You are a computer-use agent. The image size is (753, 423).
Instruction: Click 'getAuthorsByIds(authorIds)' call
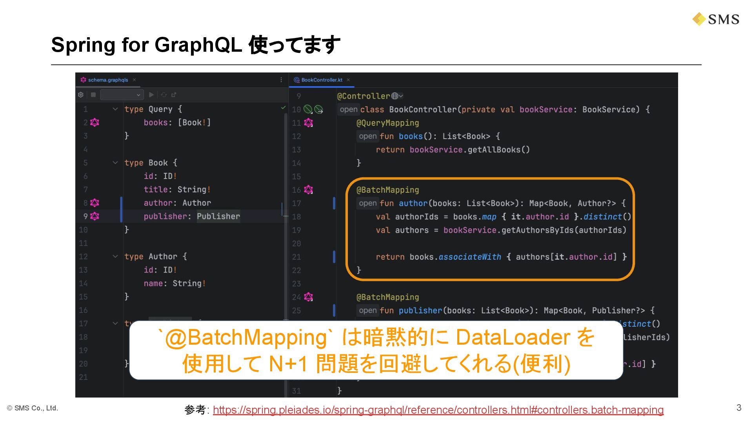(x=564, y=230)
